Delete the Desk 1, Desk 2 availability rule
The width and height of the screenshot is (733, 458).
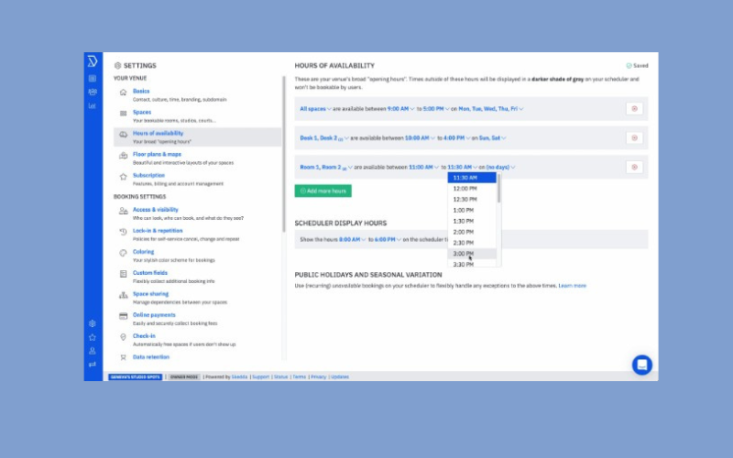click(x=634, y=138)
